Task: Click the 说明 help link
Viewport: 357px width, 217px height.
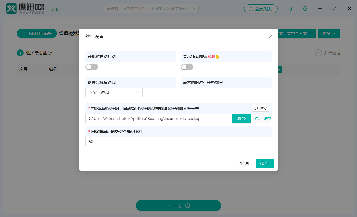Action: [211, 57]
